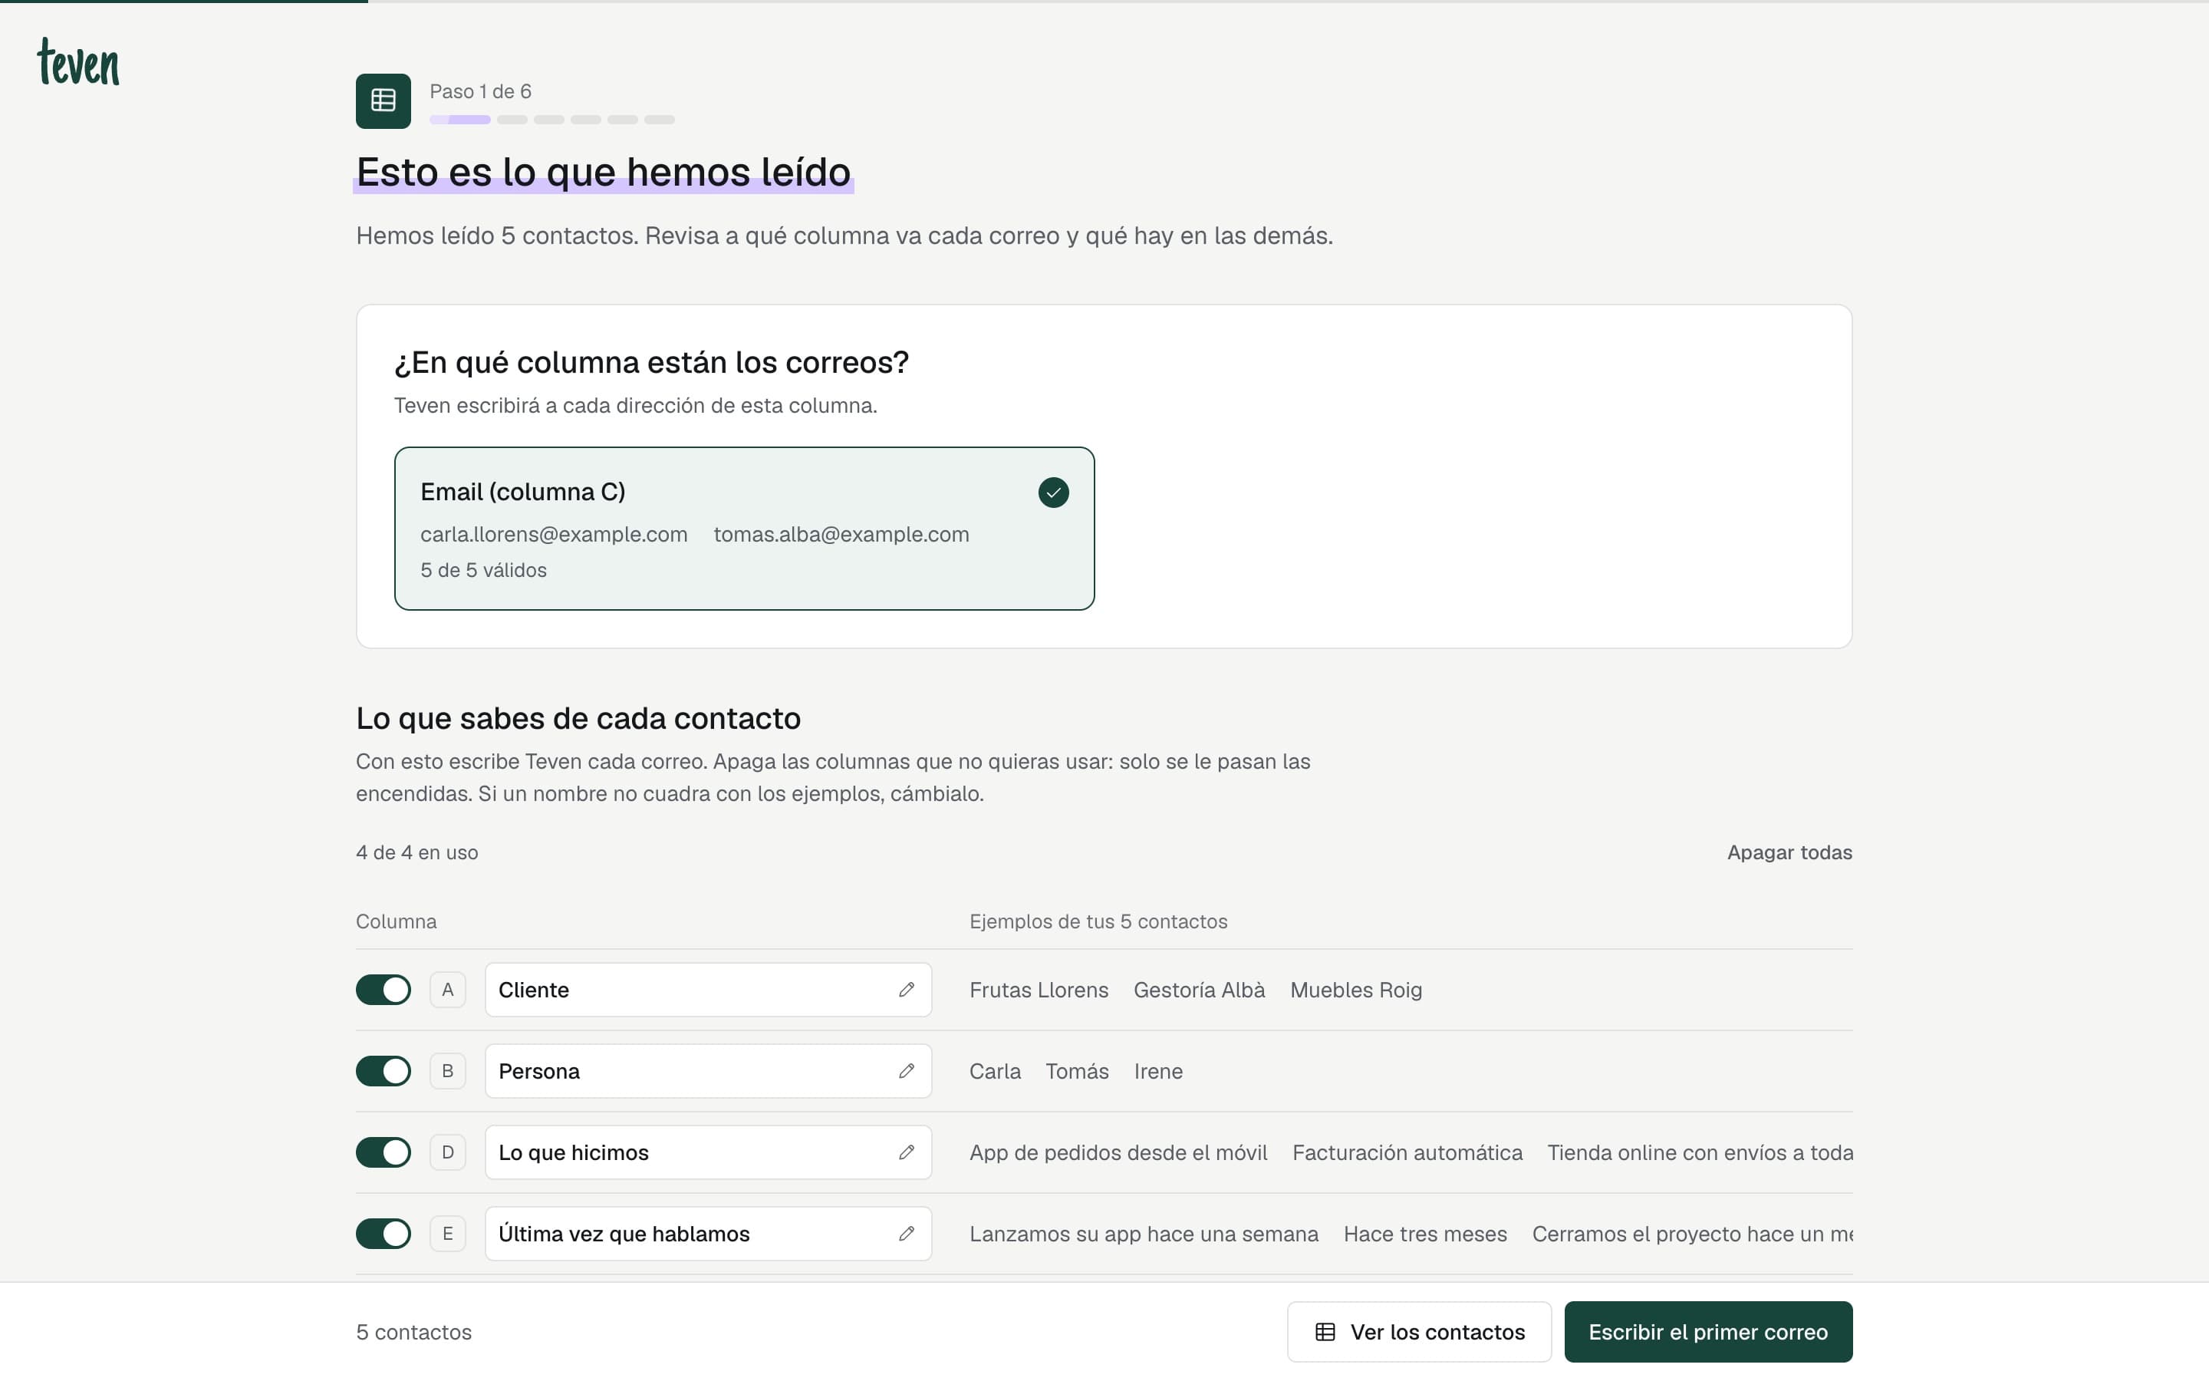This screenshot has height=1381, width=2209.
Task: Click example Facturación automática
Action: [x=1407, y=1152]
